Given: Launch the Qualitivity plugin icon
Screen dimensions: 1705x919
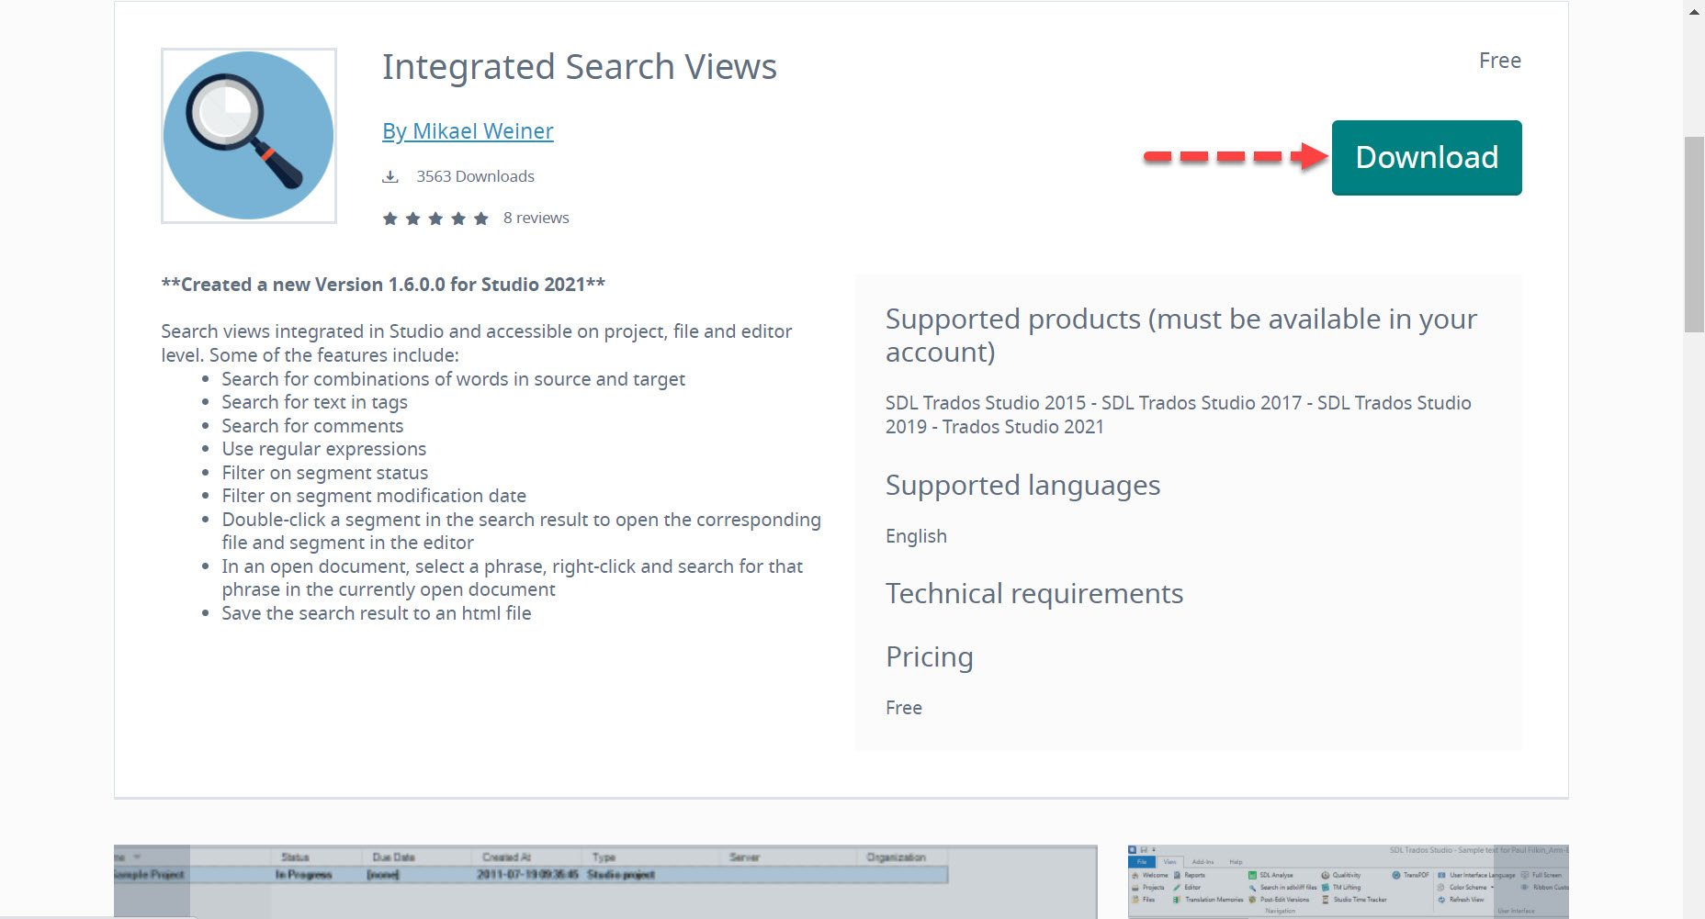Looking at the screenshot, I should (x=1325, y=875).
